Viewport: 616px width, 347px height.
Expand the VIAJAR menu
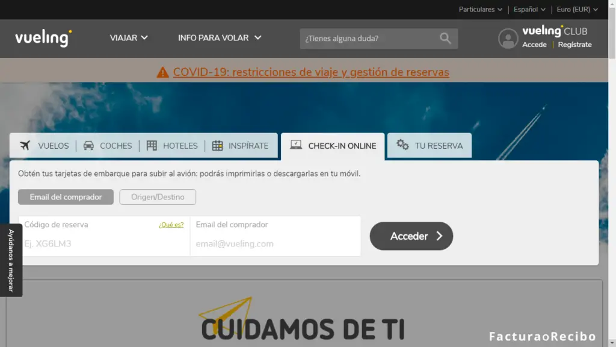point(129,38)
